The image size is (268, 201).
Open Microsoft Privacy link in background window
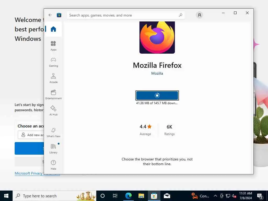(x=29, y=173)
